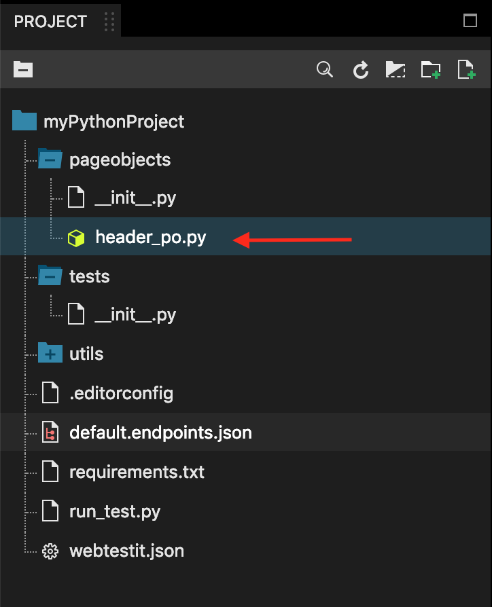492x607 pixels.
Task: Open __init__.py under pageobjects
Action: (136, 198)
